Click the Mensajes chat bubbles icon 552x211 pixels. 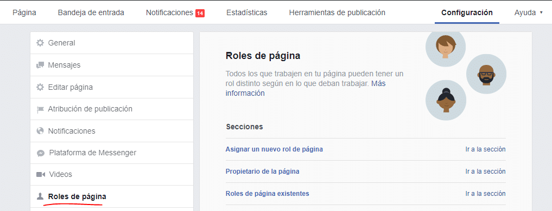(x=41, y=65)
